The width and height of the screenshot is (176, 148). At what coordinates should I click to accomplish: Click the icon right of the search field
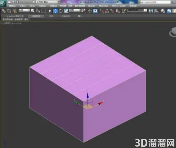point(173,2)
